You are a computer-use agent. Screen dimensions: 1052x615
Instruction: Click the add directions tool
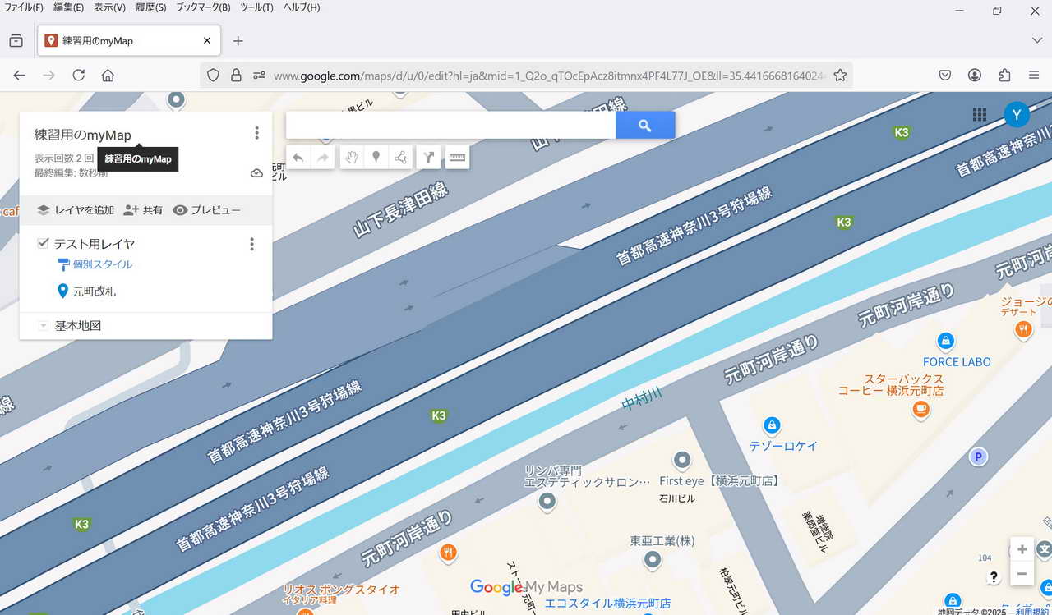pos(429,157)
